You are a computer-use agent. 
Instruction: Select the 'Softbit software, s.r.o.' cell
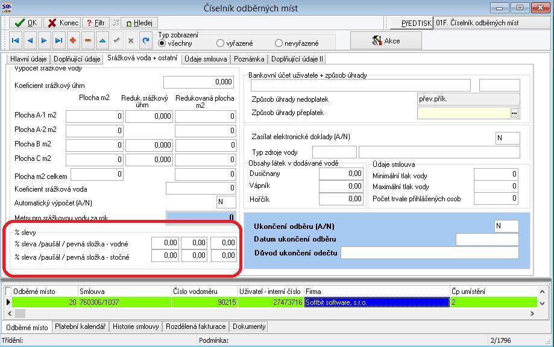[x=377, y=302]
